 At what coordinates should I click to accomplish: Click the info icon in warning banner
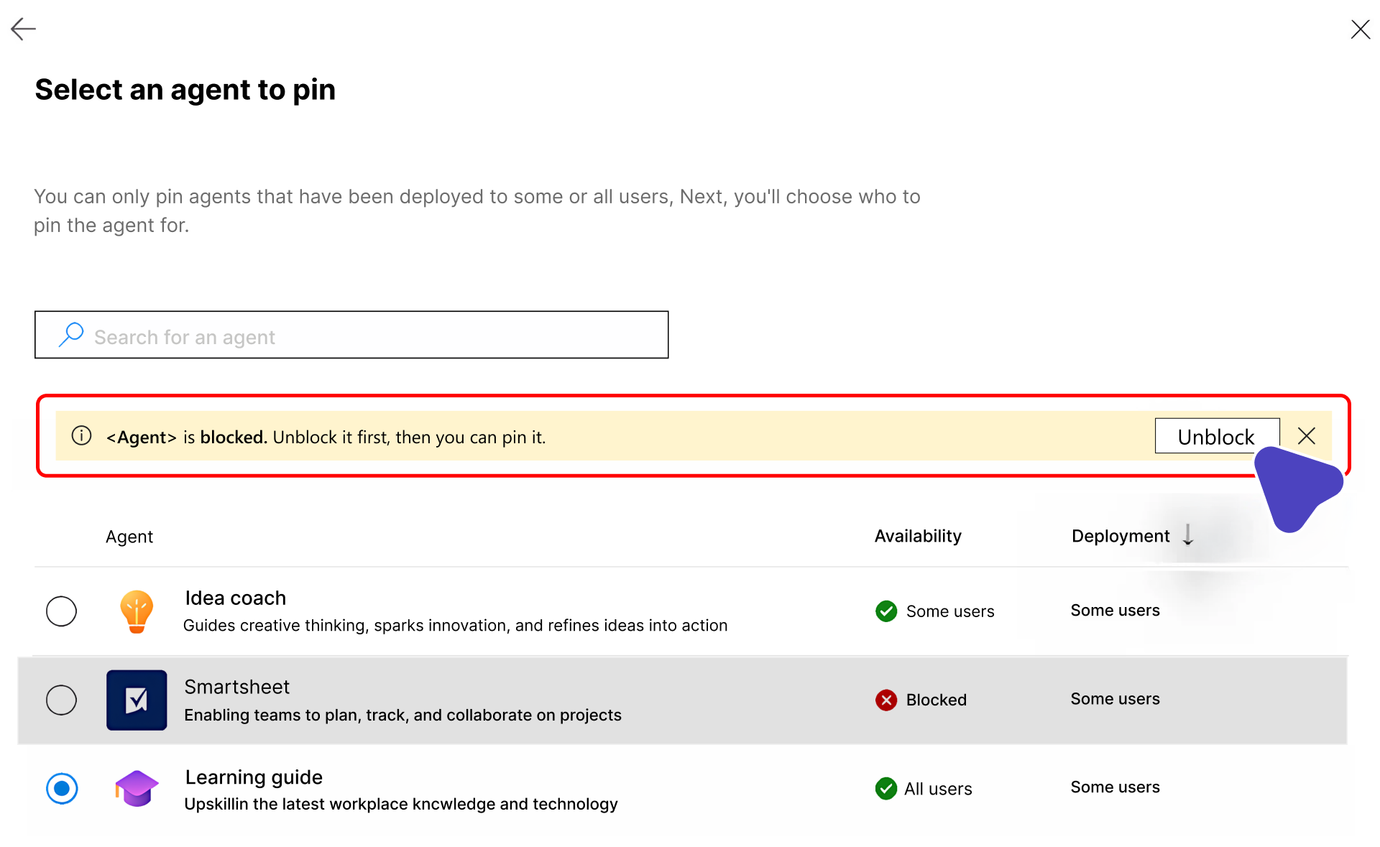point(81,436)
